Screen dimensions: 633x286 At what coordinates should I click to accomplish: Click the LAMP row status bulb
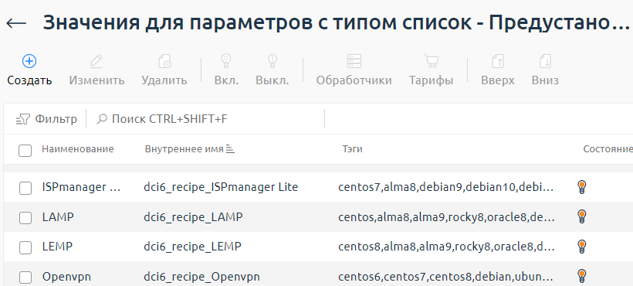(x=582, y=216)
